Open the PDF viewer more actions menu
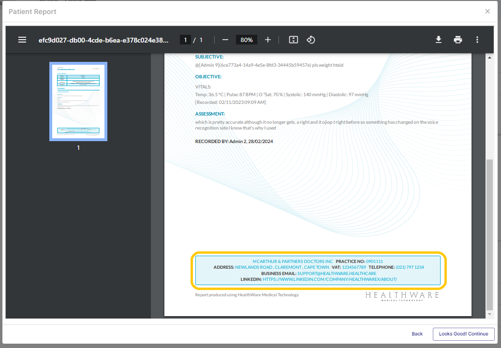The image size is (501, 348). [477, 40]
